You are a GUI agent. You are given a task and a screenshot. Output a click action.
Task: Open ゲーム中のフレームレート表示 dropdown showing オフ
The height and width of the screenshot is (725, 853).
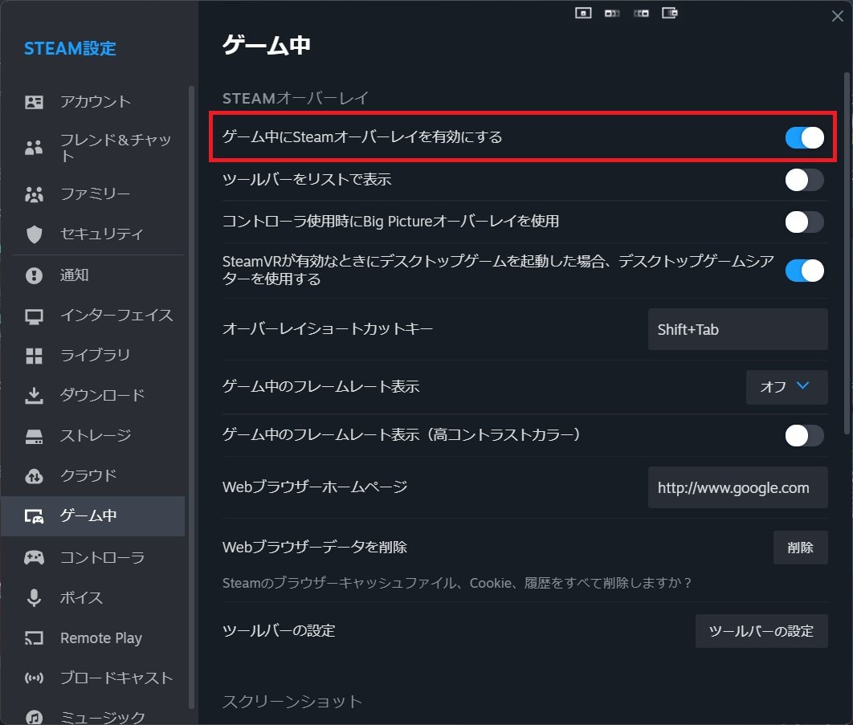click(786, 387)
